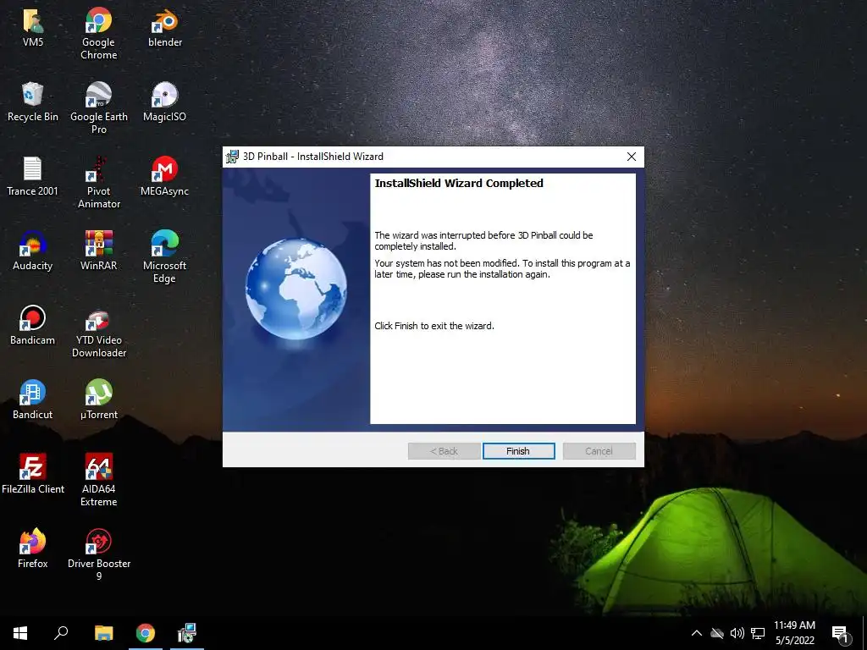Select the blender desktop shortcut
Screen dimensions: 867x650
[x=165, y=28]
